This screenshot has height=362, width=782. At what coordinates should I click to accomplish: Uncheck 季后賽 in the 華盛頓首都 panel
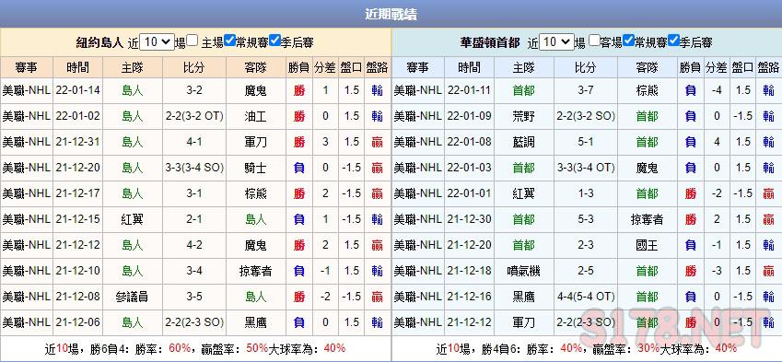(x=674, y=41)
